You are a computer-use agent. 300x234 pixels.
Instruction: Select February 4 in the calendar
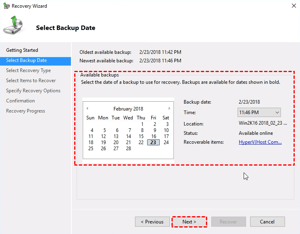coord(92,130)
